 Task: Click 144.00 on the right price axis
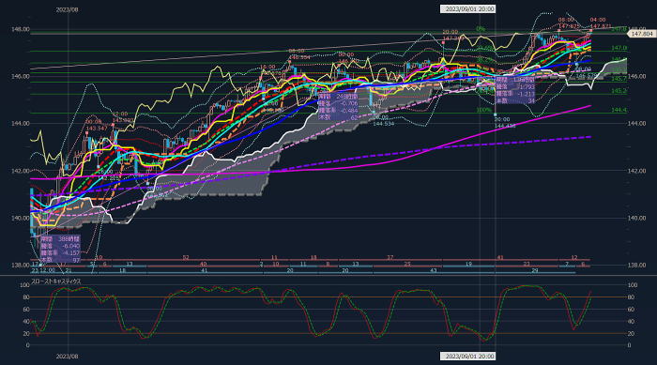[x=637, y=123]
